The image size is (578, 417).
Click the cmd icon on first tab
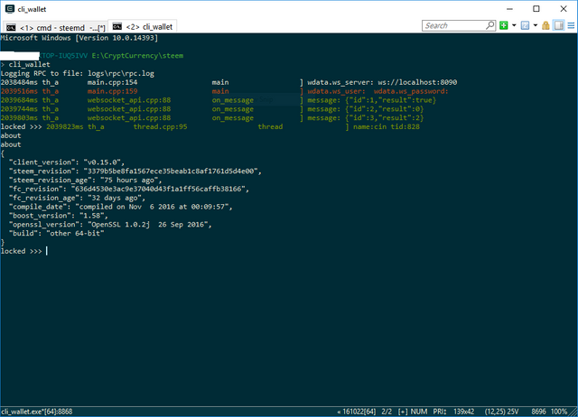tap(11, 26)
